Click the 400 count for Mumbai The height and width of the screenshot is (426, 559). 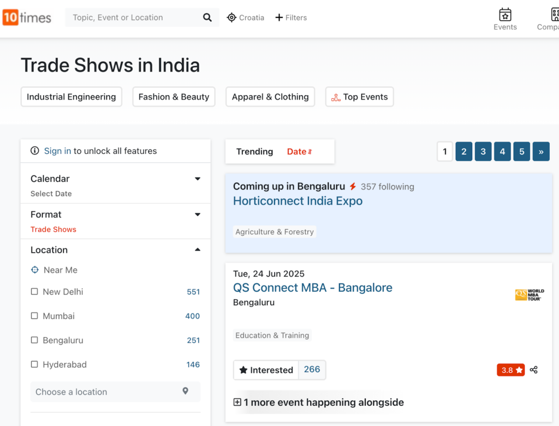point(193,316)
